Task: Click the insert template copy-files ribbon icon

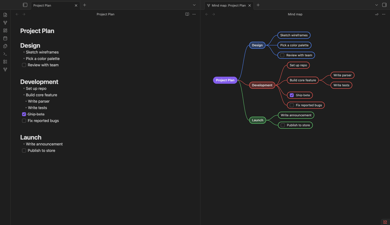Action: 5,46
